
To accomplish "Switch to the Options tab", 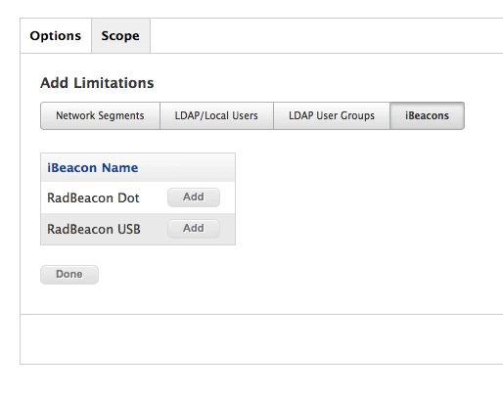I will [x=56, y=35].
